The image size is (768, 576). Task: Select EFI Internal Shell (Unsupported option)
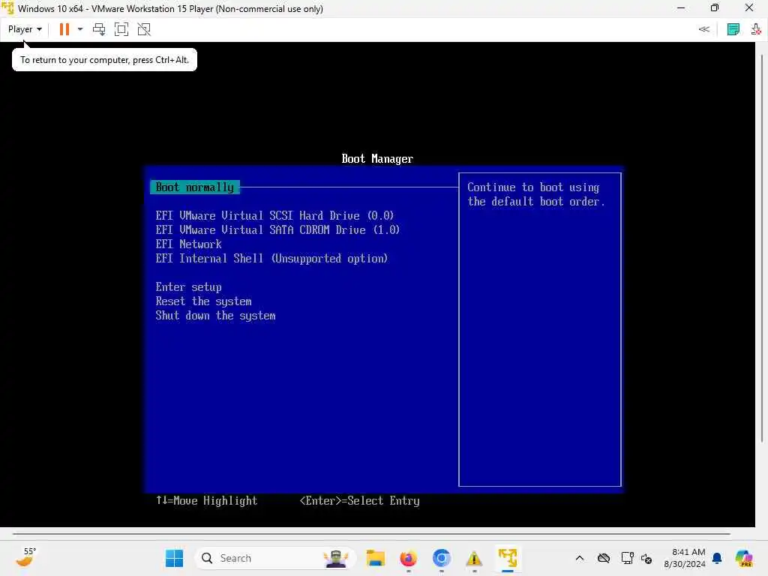[271, 258]
